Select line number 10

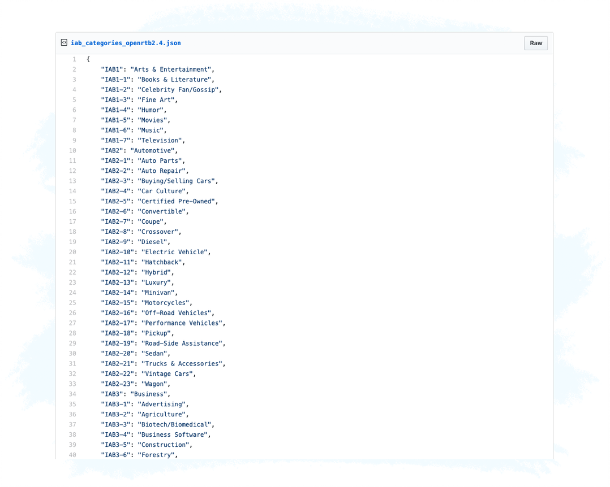73,151
